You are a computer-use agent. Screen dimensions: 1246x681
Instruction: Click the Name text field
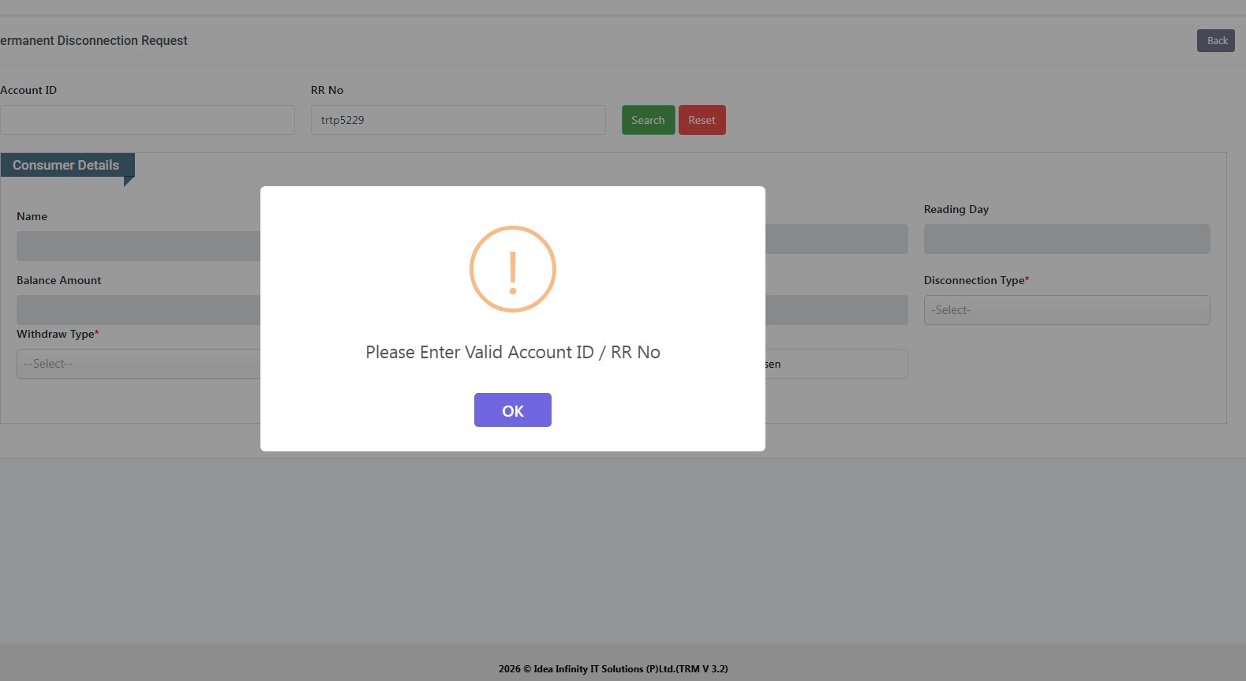(138, 246)
